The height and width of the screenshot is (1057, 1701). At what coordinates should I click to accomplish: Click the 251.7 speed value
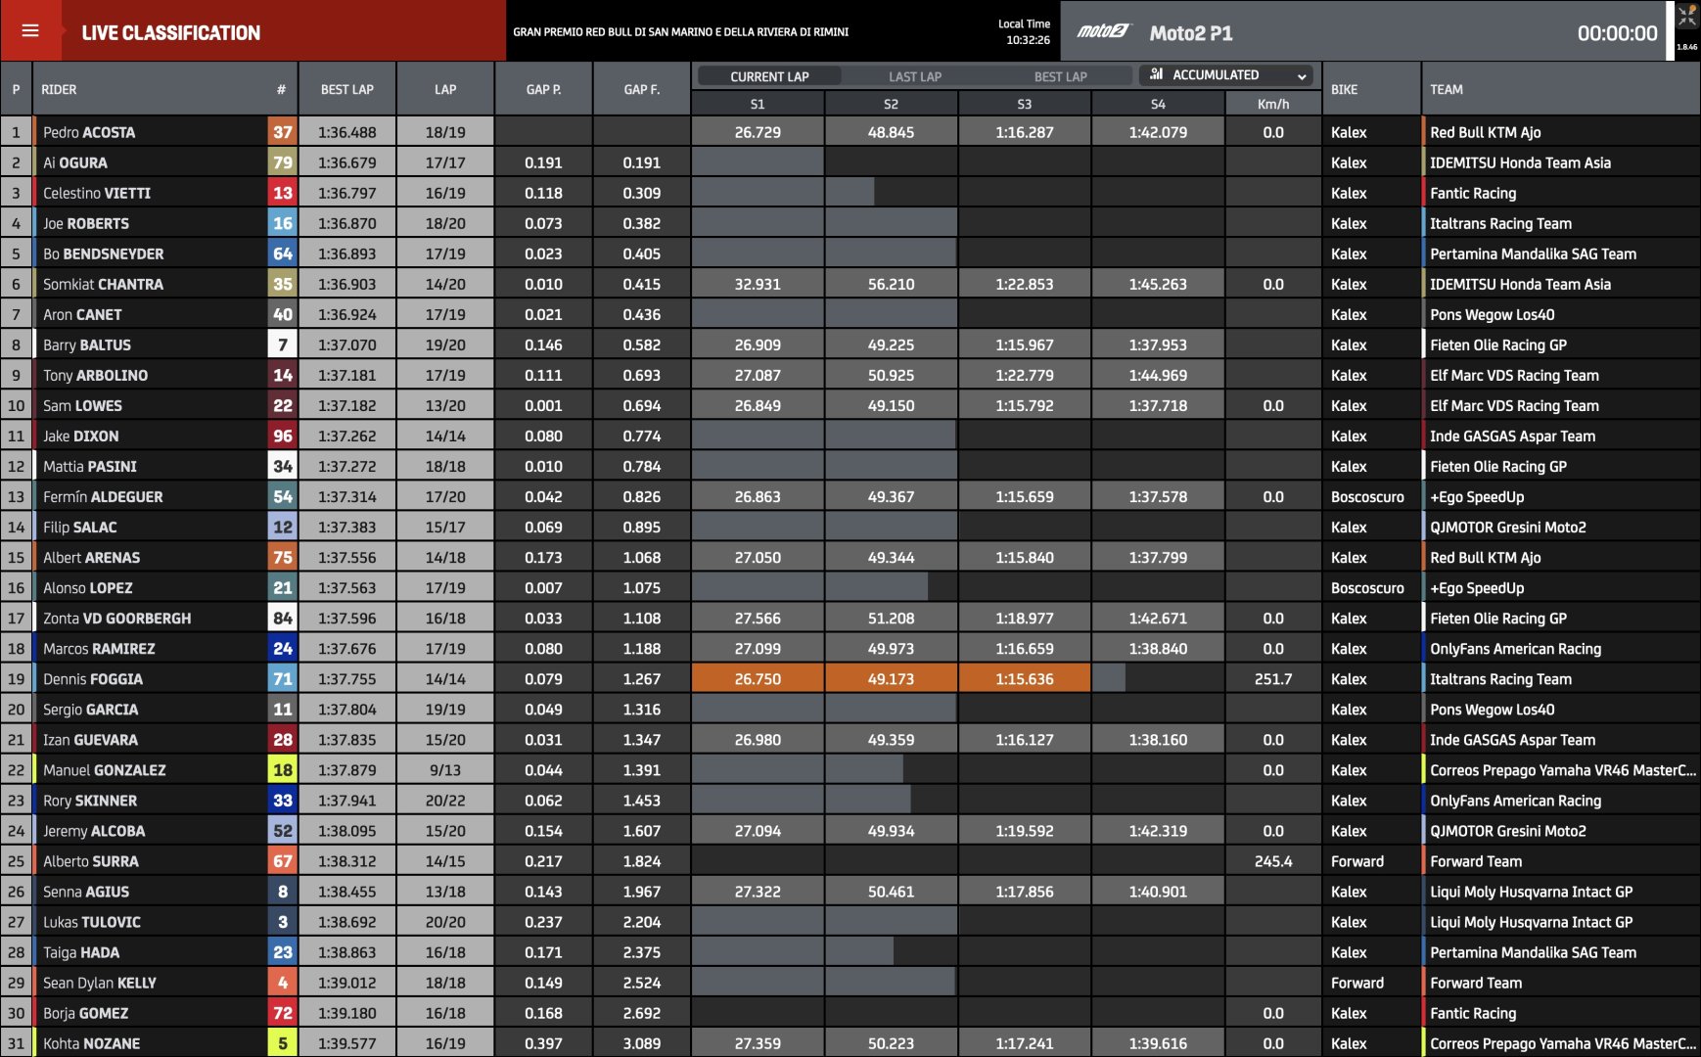click(x=1273, y=678)
